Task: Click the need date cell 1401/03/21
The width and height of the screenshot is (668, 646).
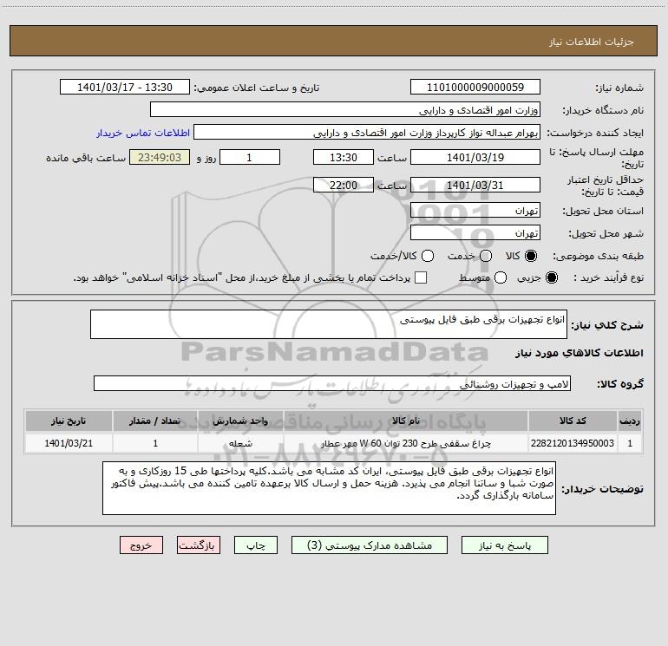Action: point(69,443)
